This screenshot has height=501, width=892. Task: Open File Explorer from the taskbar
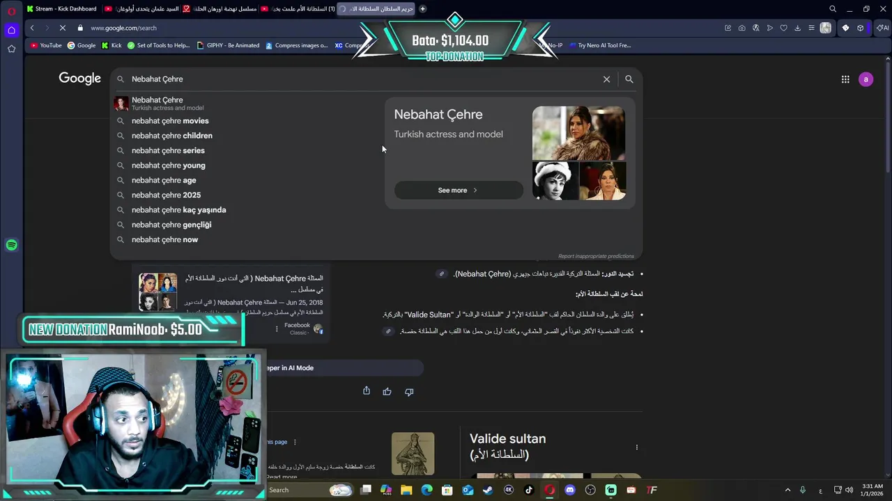(406, 490)
